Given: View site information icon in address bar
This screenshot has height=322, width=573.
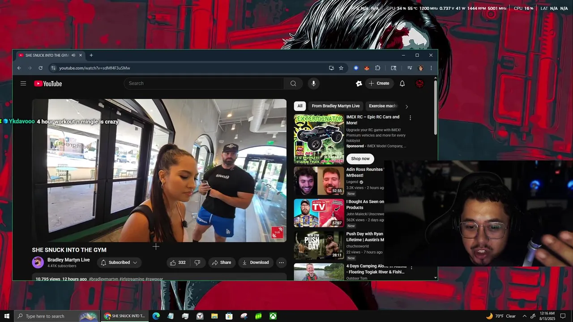Looking at the screenshot, I should [x=53, y=68].
